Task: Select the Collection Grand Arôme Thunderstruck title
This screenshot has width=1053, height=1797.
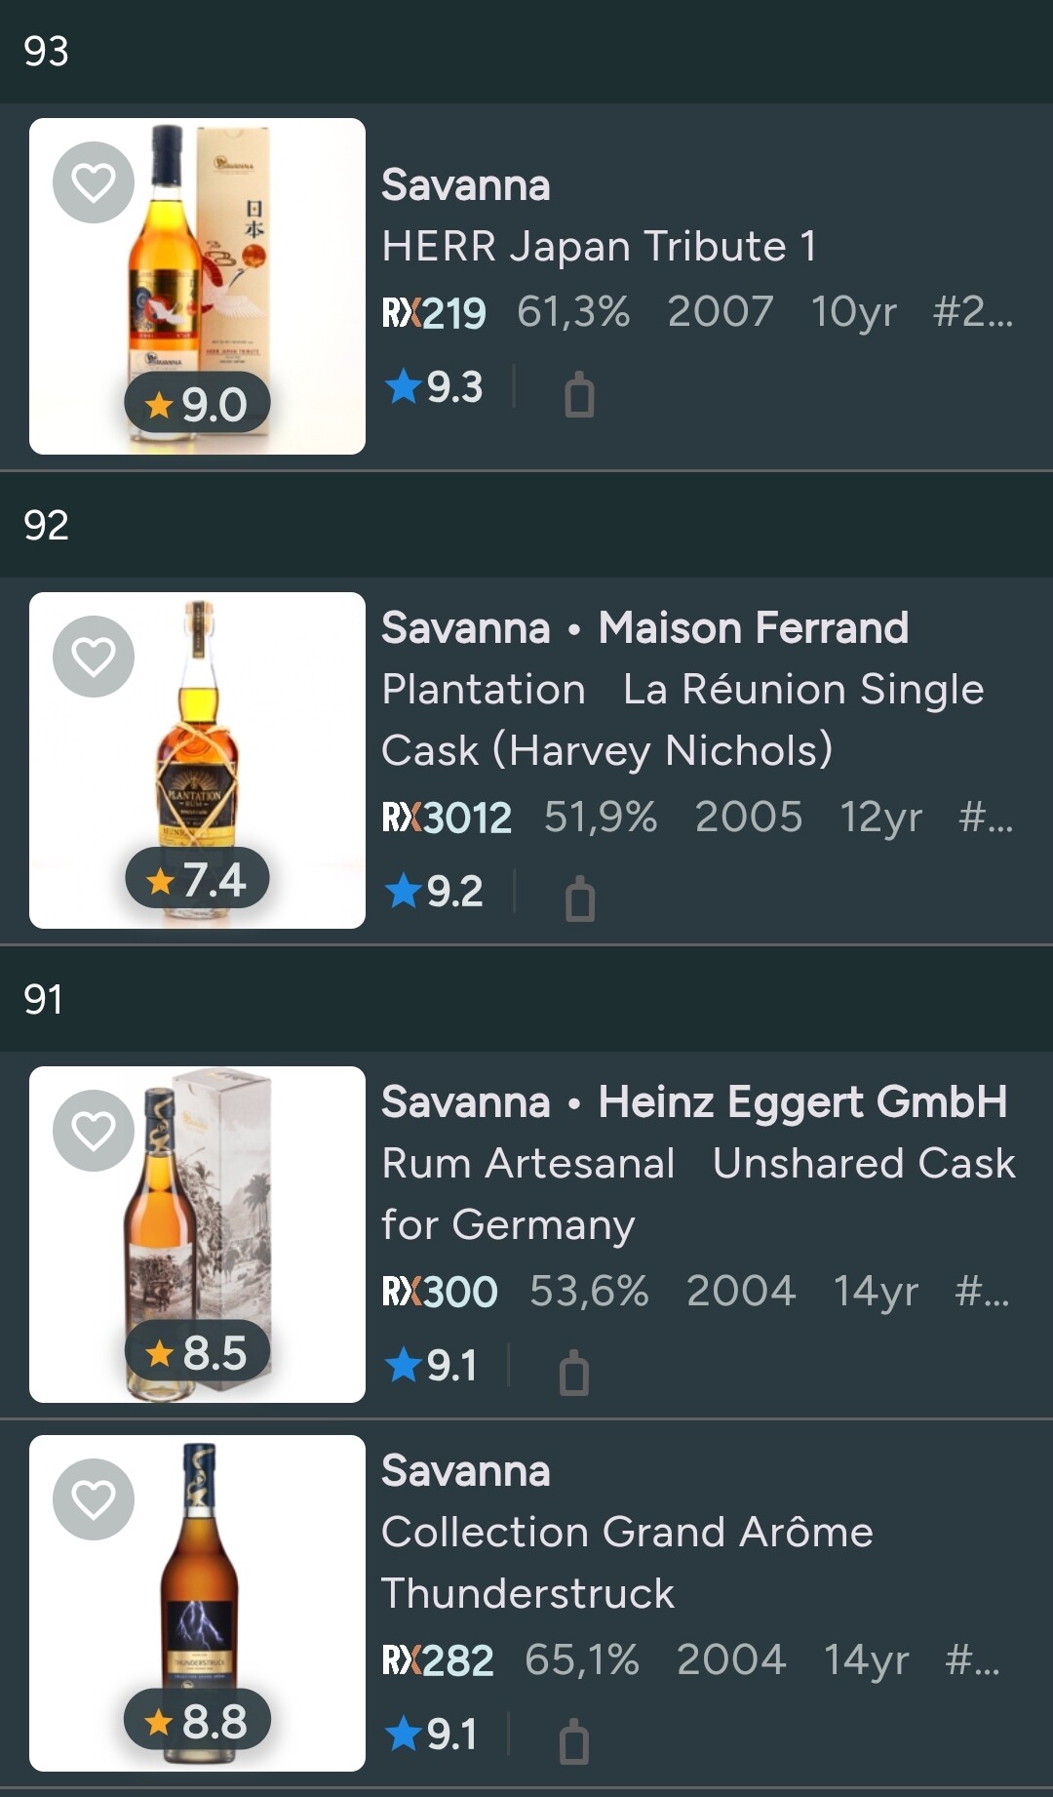Action: pyautogui.click(x=626, y=1562)
